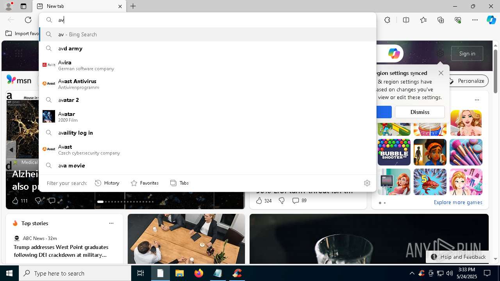
Task: Open Settings and more ellipsis menu
Action: pyautogui.click(x=475, y=20)
